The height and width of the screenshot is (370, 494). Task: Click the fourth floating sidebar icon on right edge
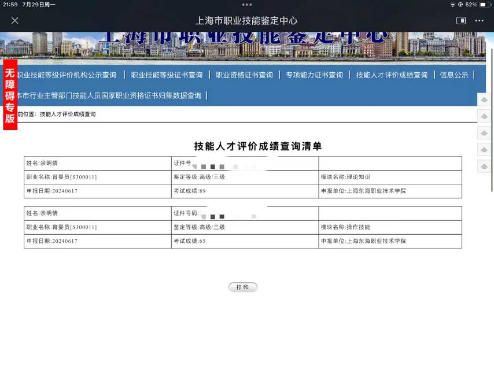[484, 150]
